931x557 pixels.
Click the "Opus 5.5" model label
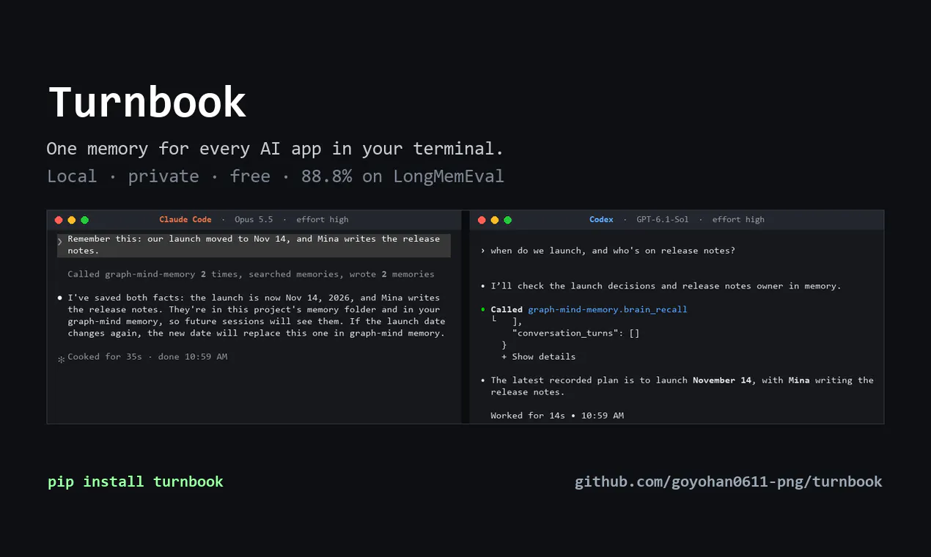(x=254, y=219)
